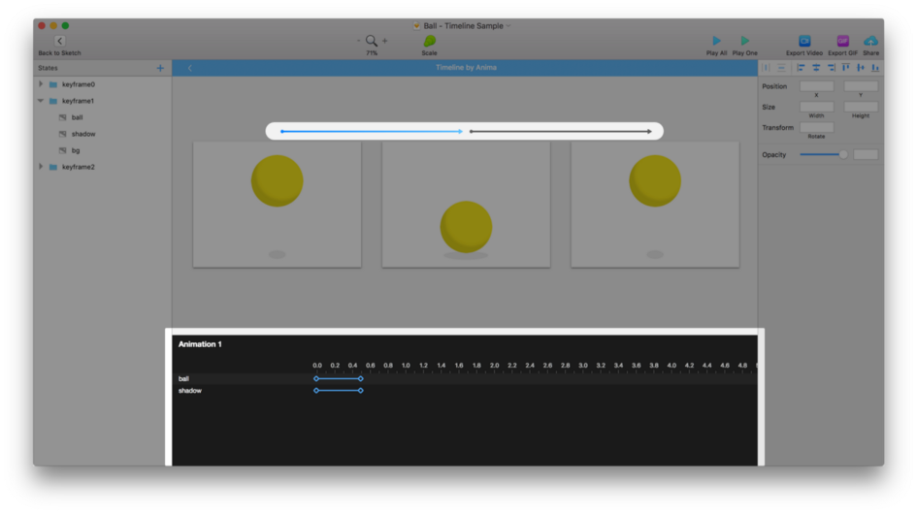Select the bg layer in States

click(76, 150)
